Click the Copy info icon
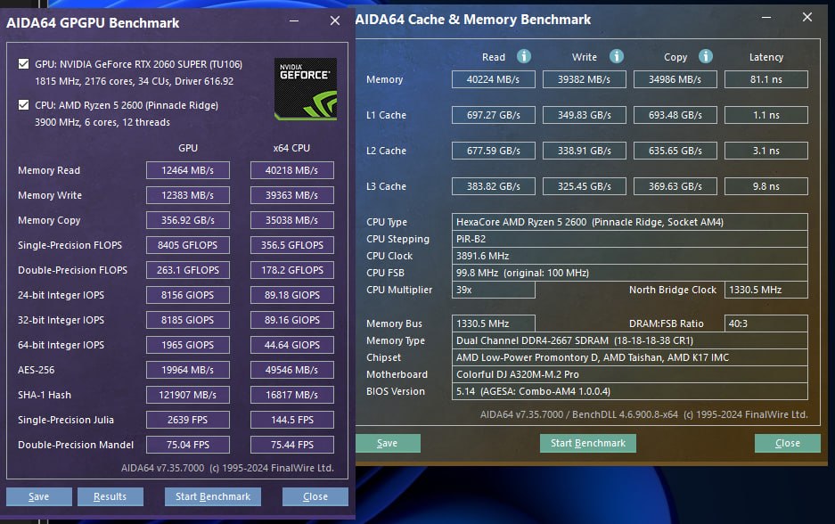 pos(706,56)
